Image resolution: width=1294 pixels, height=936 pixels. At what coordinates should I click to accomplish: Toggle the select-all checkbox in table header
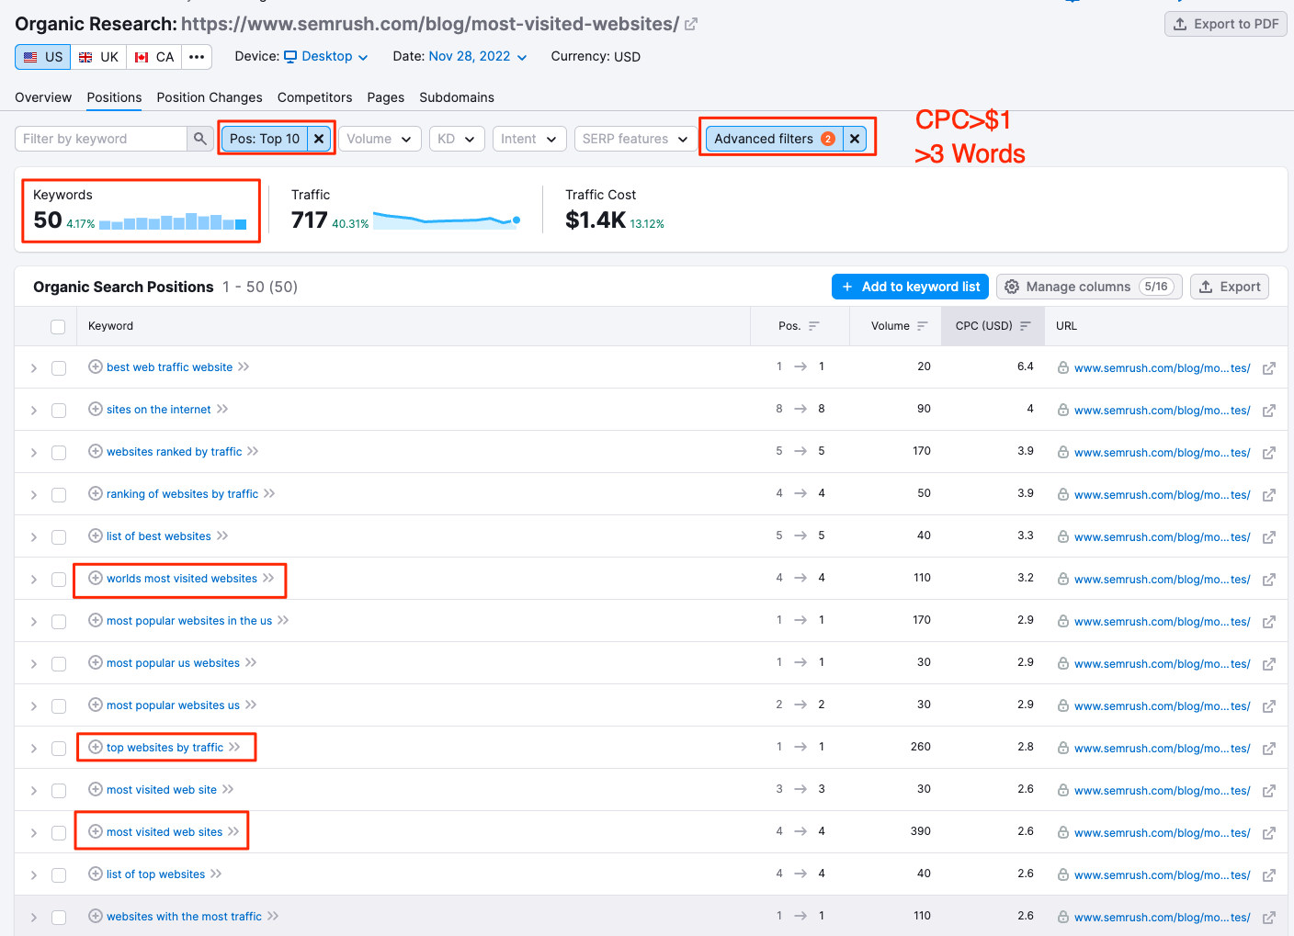(58, 327)
